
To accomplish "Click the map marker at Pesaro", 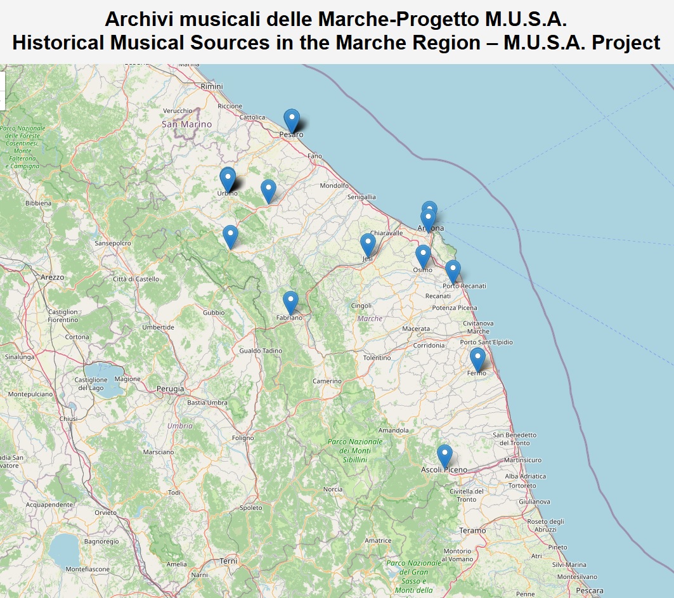I will point(292,120).
